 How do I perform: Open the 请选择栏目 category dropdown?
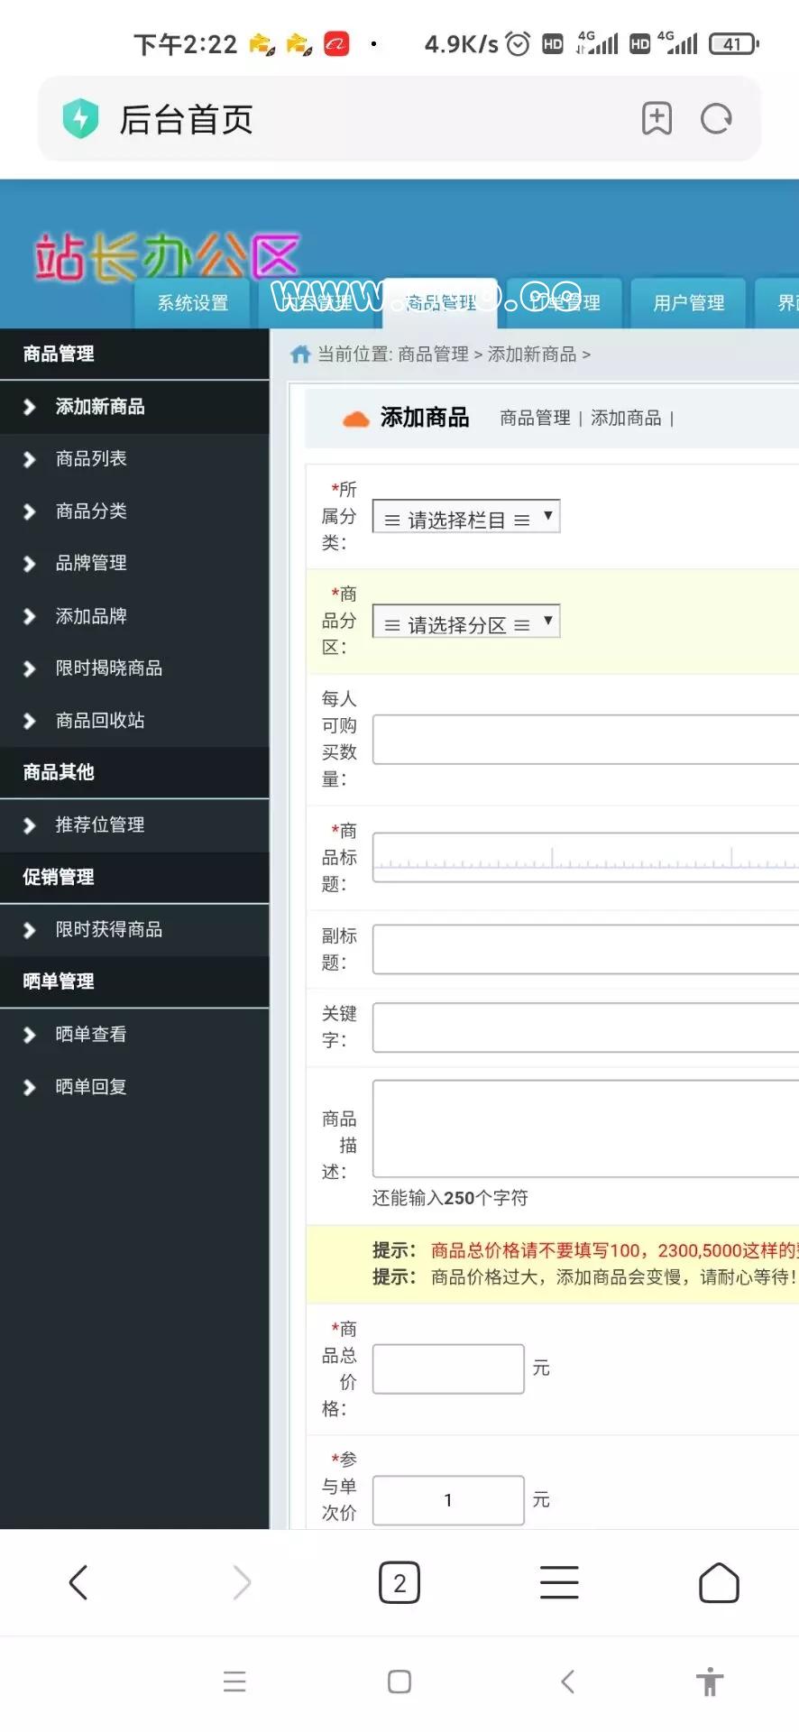click(466, 518)
